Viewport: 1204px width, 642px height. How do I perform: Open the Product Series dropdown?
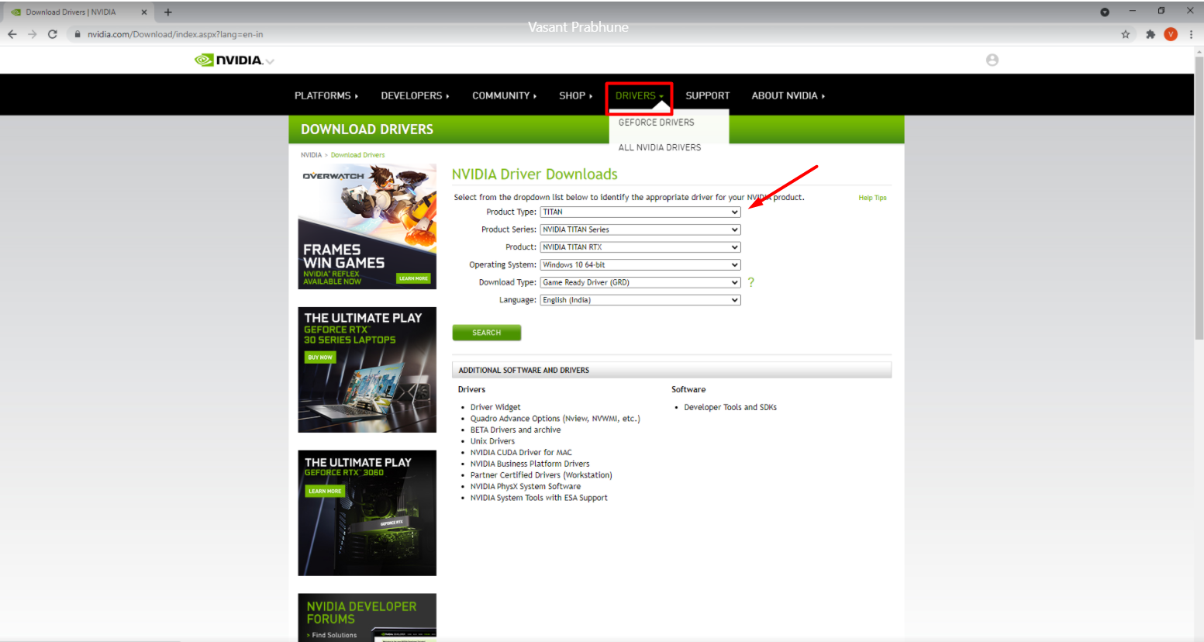(640, 230)
